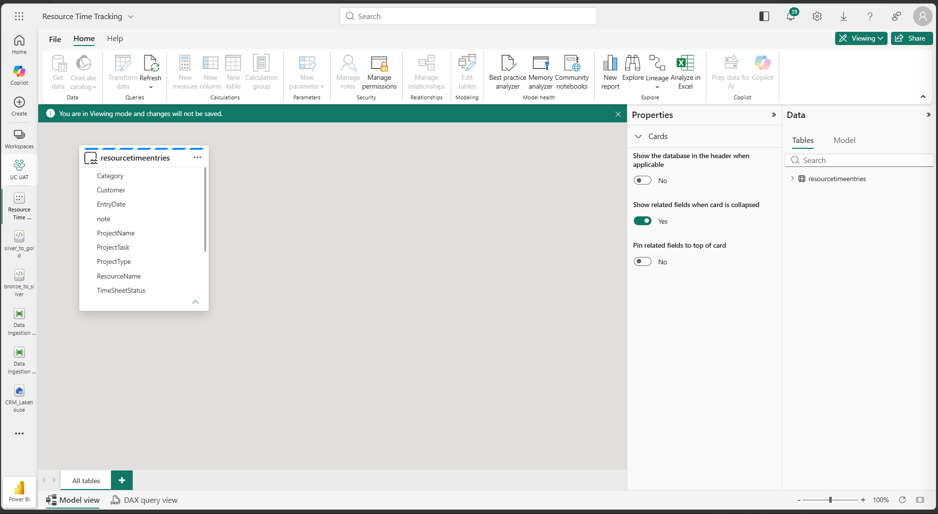Viewport: 938px width, 514px height.
Task: Open more options on resourcetimeentries card
Action: click(197, 157)
